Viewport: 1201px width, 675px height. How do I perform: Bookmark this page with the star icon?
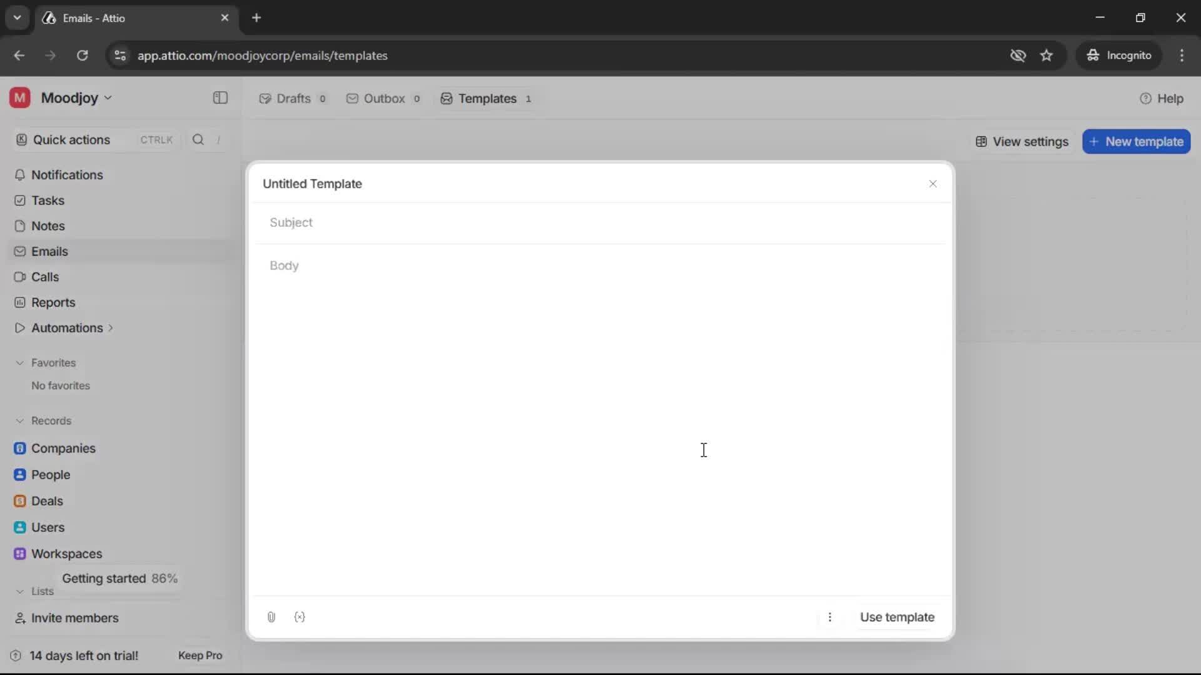click(1046, 56)
